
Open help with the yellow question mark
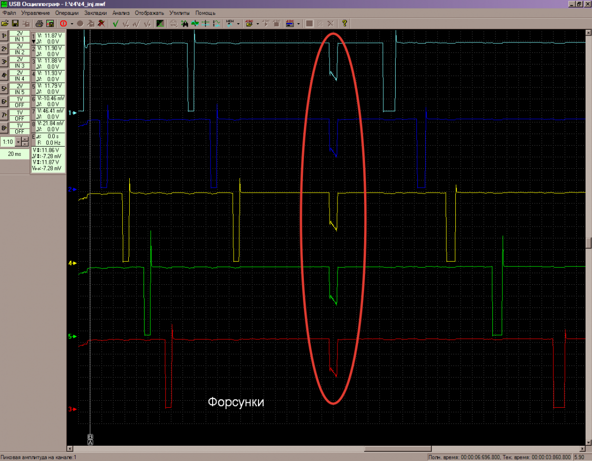tap(344, 23)
